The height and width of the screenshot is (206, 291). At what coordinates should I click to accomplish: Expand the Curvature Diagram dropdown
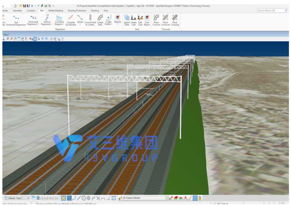point(59,20)
